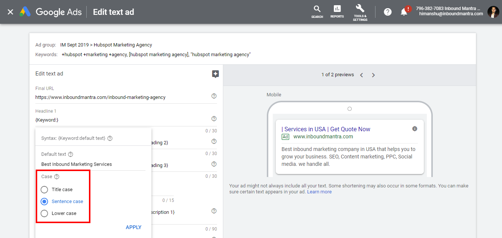Click the ad info icon in preview
The height and width of the screenshot is (238, 502).
pyautogui.click(x=415, y=129)
